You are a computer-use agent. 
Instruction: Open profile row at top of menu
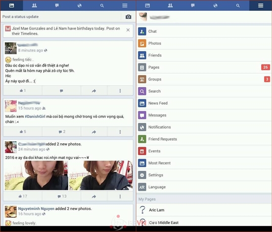tap(204, 17)
